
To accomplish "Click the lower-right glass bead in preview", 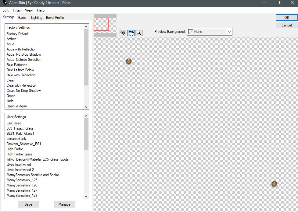I will click(x=274, y=184).
